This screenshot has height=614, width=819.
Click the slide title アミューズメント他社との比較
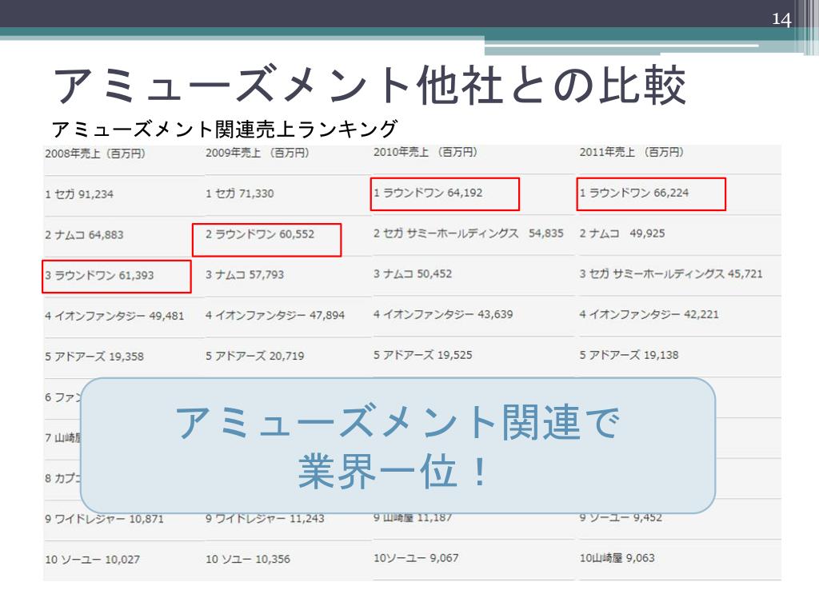[370, 85]
